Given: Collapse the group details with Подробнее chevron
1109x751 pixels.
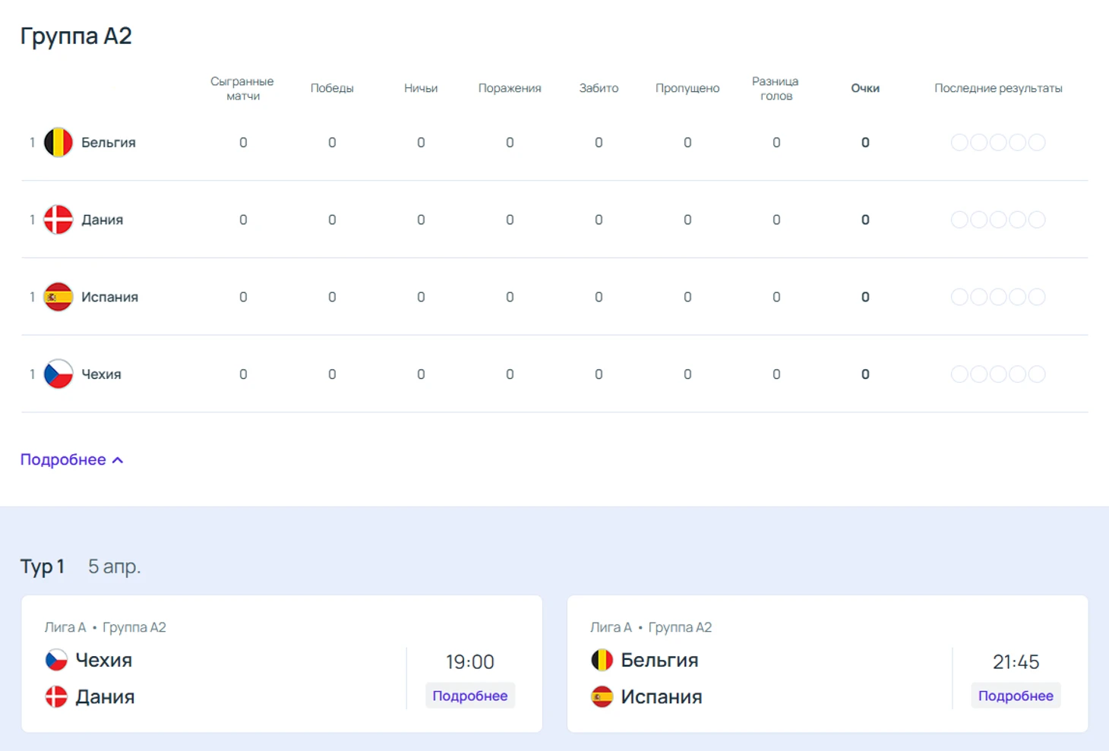Looking at the screenshot, I should point(72,460).
